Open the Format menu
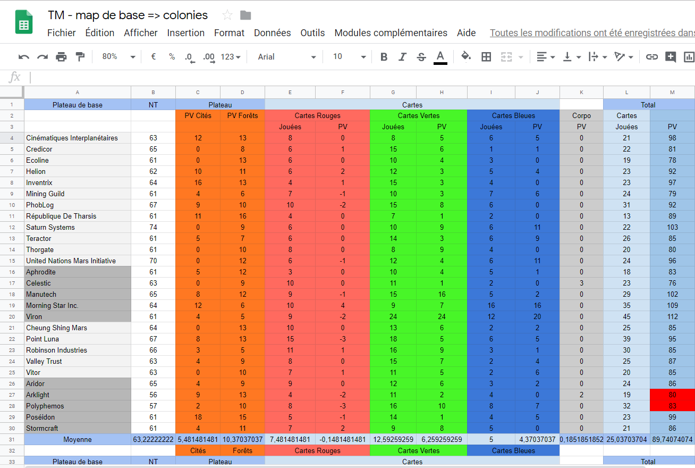Viewport: 695px width, 468px height. point(230,33)
